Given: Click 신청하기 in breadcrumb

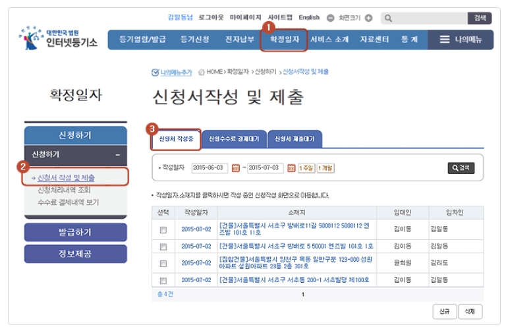Looking at the screenshot, I should (x=266, y=72).
